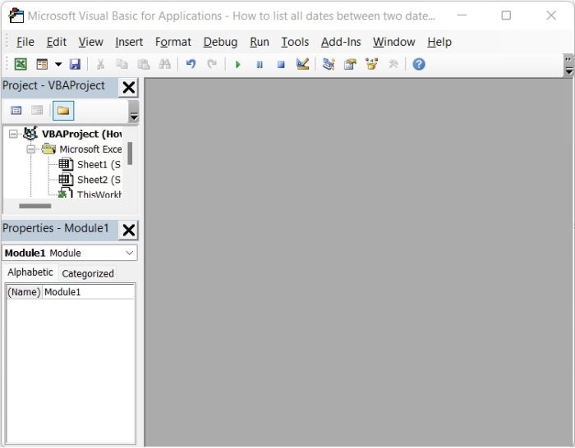Image resolution: width=575 pixels, height=448 pixels.
Task: Click the Undo arrow icon
Action: (x=191, y=64)
